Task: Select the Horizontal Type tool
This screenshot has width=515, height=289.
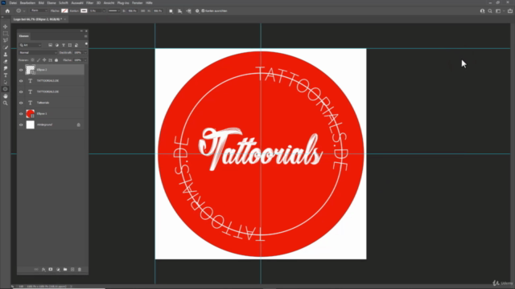Action: pyautogui.click(x=6, y=75)
